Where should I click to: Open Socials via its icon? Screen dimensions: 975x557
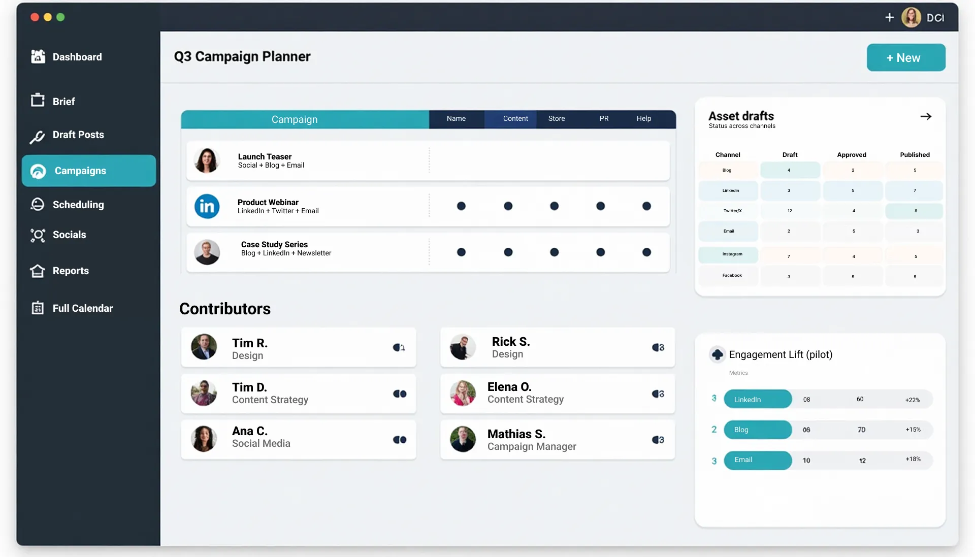(38, 235)
